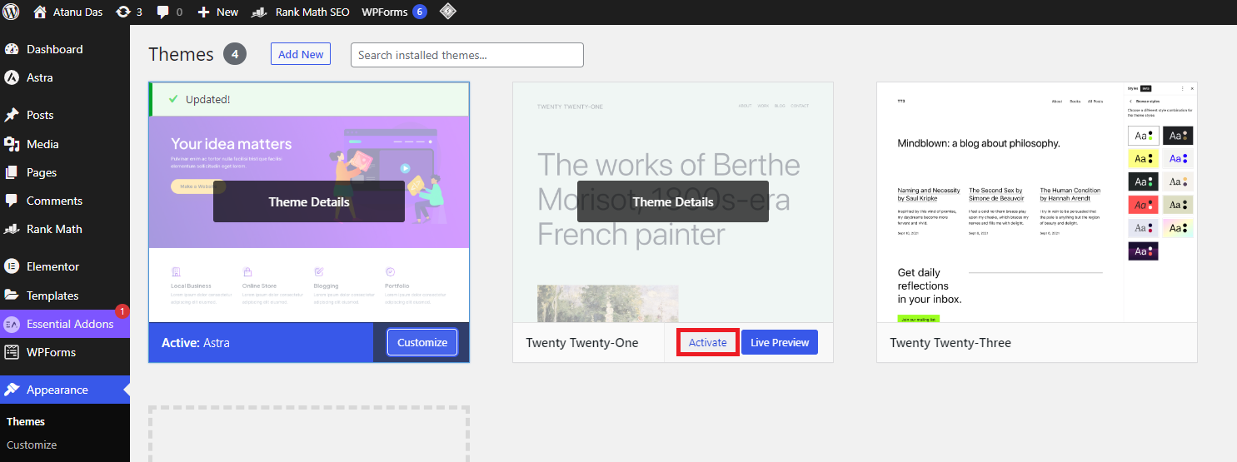The width and height of the screenshot is (1237, 462).
Task: Click the Active: Astra label
Action: click(196, 342)
